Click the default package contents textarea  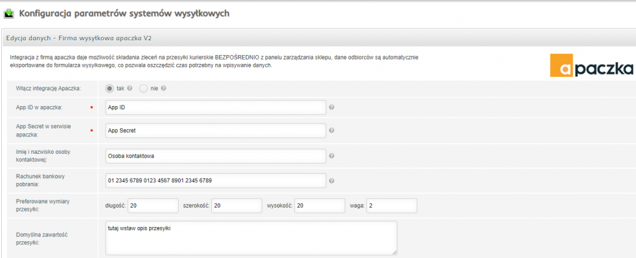[251, 238]
